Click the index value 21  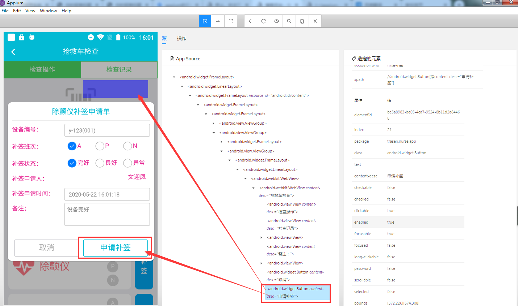click(389, 130)
